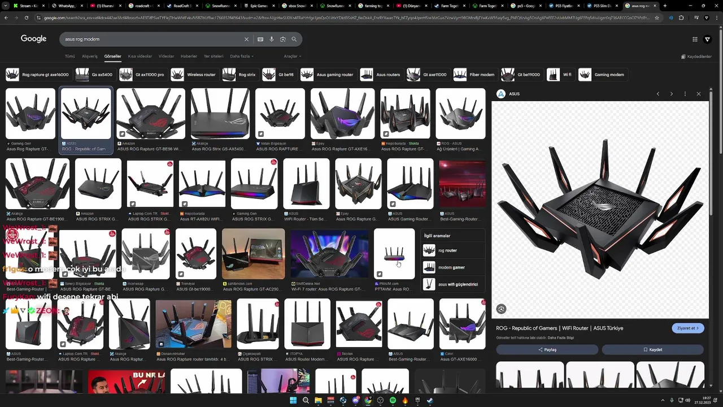Select the 'Gt be98' suggestion chip
Image resolution: width=723 pixels, height=407 pixels.
[x=279, y=75]
